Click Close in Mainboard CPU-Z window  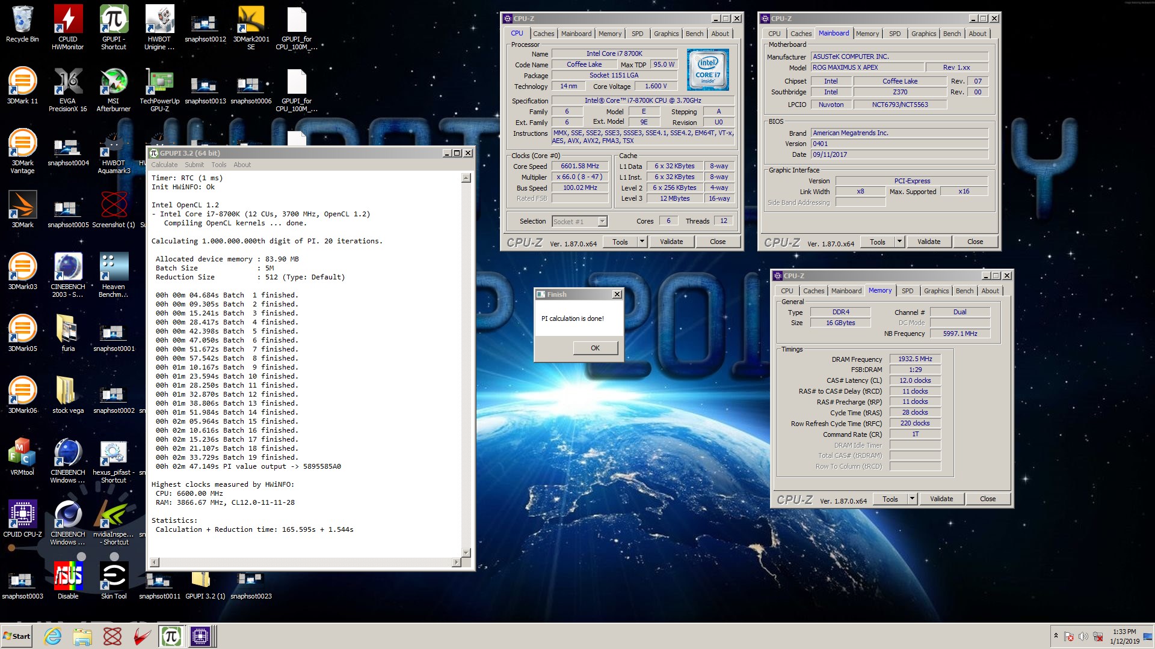pyautogui.click(x=975, y=242)
